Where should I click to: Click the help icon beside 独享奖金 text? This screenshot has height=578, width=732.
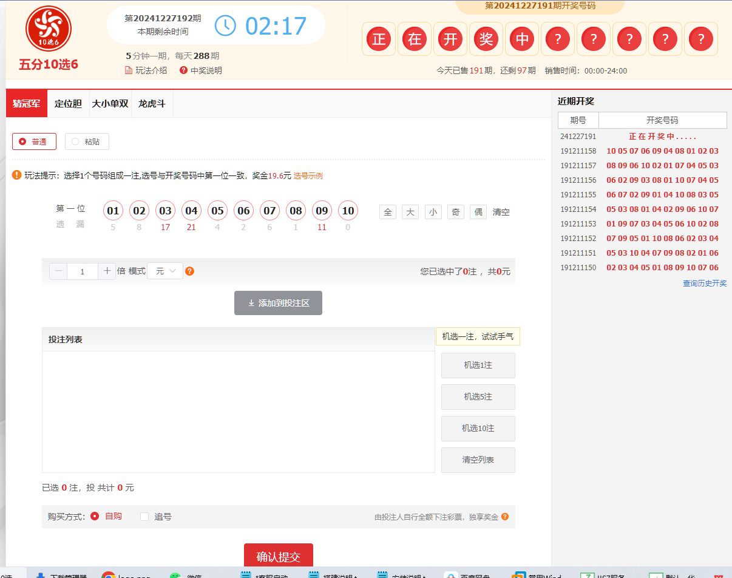[x=506, y=515]
